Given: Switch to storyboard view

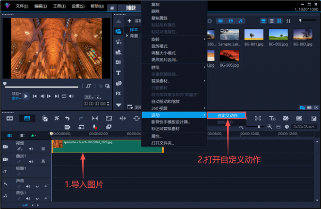Looking at the screenshot, I should 9,118.
